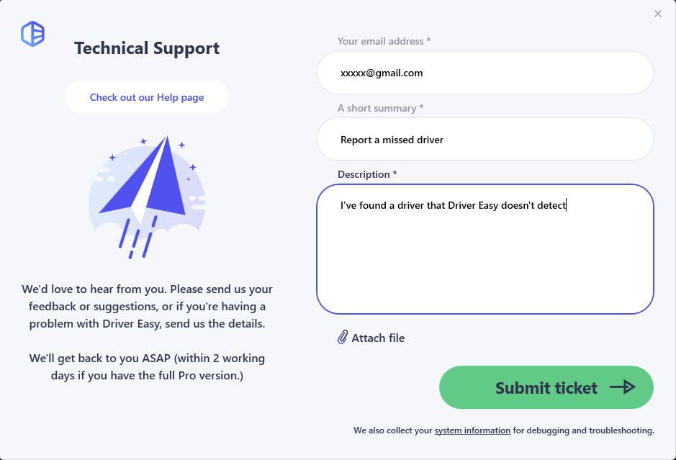Focus the email address field with xxxxx@gmail.com
The image size is (676, 460).
[485, 73]
